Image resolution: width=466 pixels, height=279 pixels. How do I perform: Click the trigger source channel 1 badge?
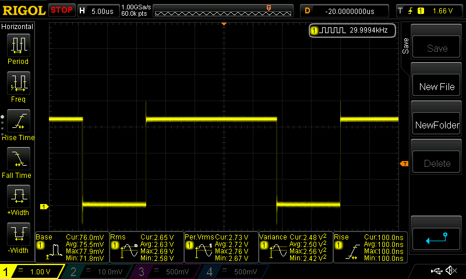coord(421,11)
